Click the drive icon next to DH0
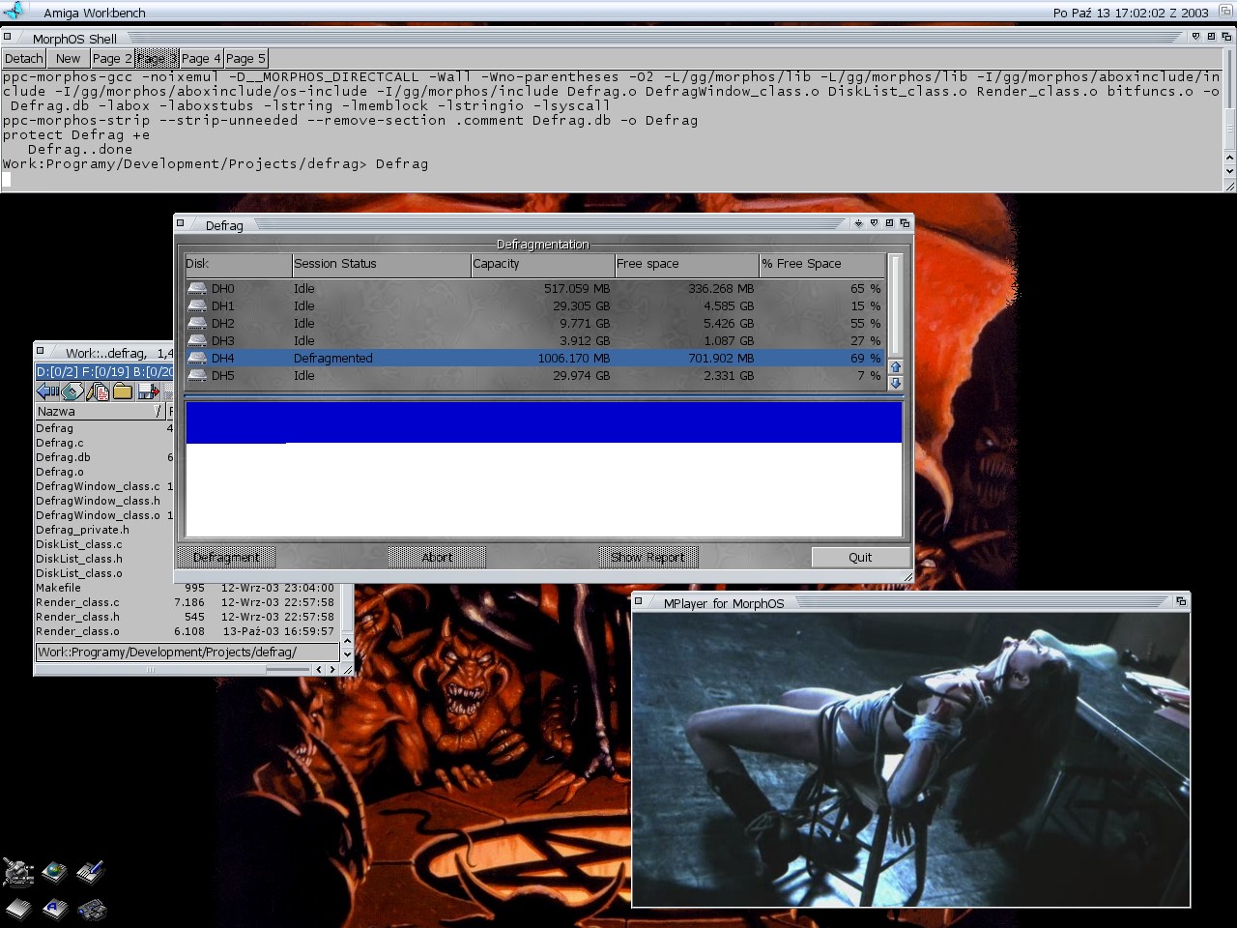Image resolution: width=1237 pixels, height=928 pixels. 197,288
